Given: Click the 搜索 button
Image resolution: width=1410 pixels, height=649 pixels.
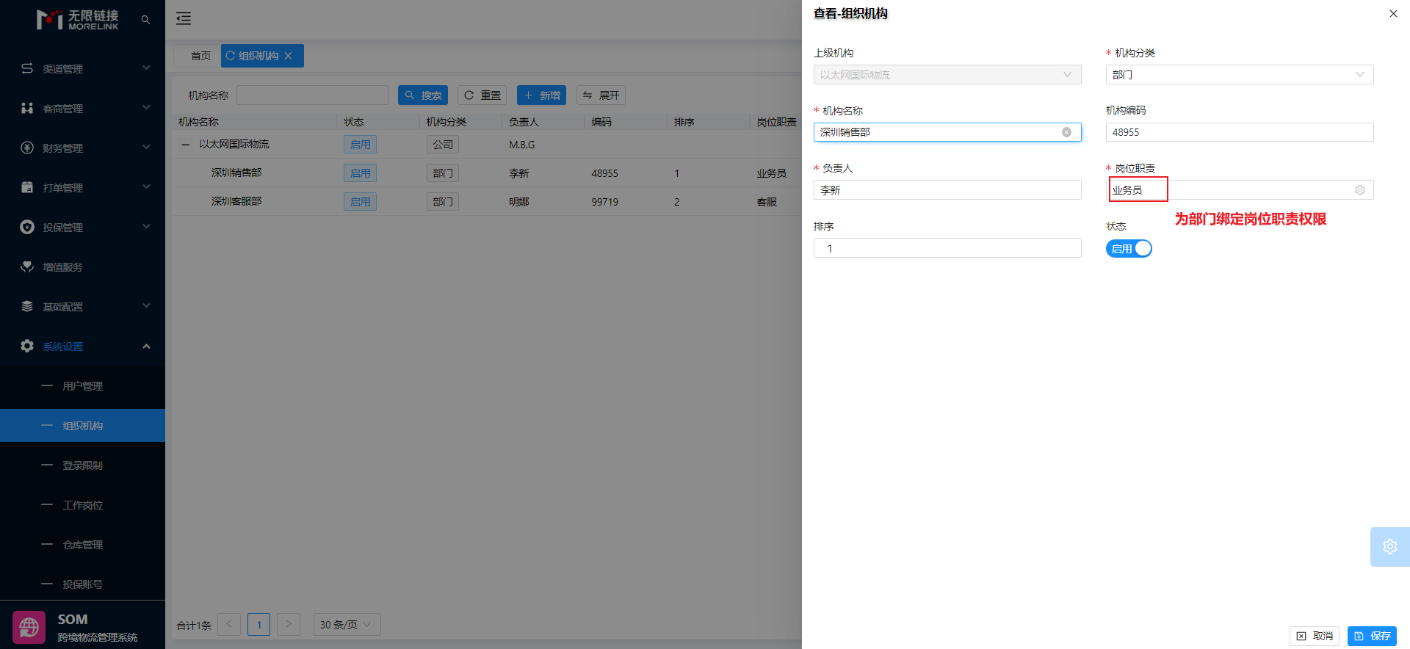Looking at the screenshot, I should tap(423, 95).
